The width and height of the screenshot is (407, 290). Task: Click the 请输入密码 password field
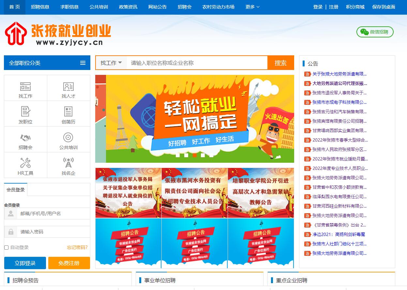(x=53, y=232)
